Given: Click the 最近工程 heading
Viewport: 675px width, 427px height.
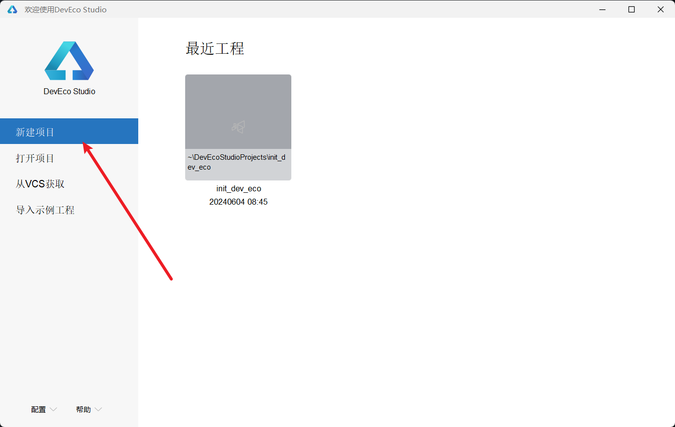Looking at the screenshot, I should point(215,48).
